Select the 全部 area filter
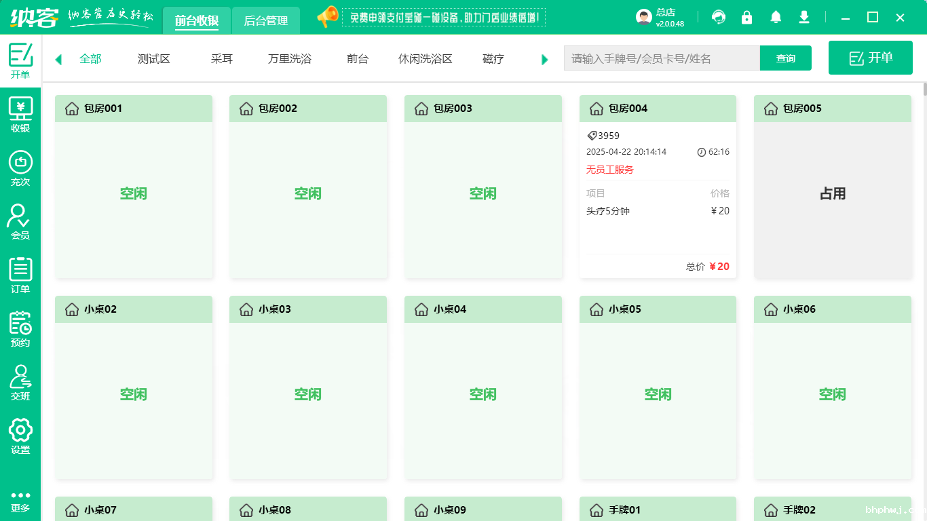This screenshot has width=927, height=521. coord(90,59)
